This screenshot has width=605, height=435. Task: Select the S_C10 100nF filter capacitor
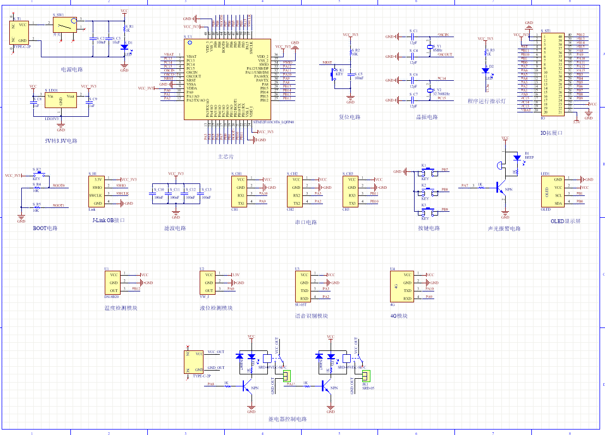(152, 193)
